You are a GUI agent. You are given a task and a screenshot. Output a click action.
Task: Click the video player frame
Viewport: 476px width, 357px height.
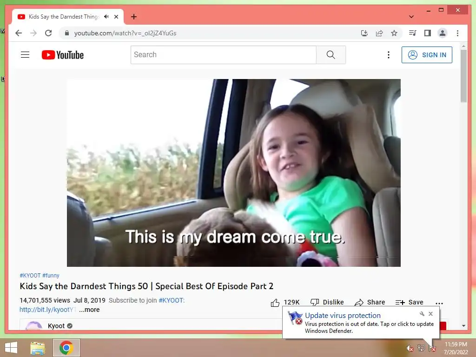pyautogui.click(x=234, y=173)
